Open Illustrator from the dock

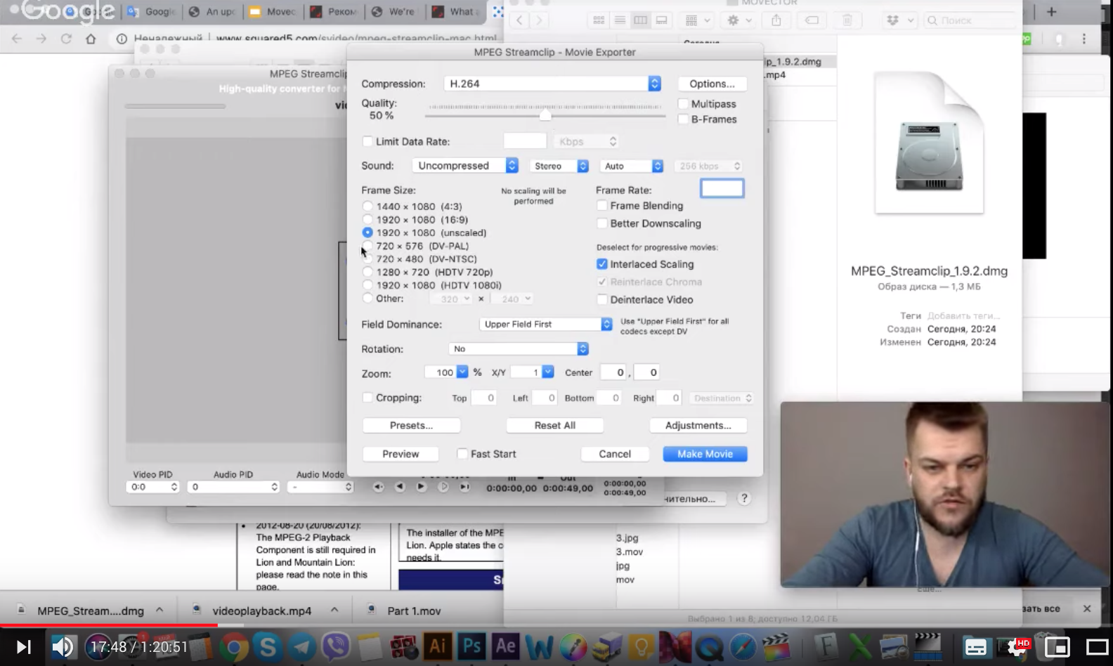click(437, 646)
